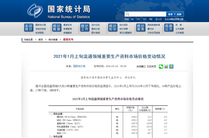This screenshot has width=209, height=138.
Task: Open the 高级 advanced search button
Action: pos(179,14)
